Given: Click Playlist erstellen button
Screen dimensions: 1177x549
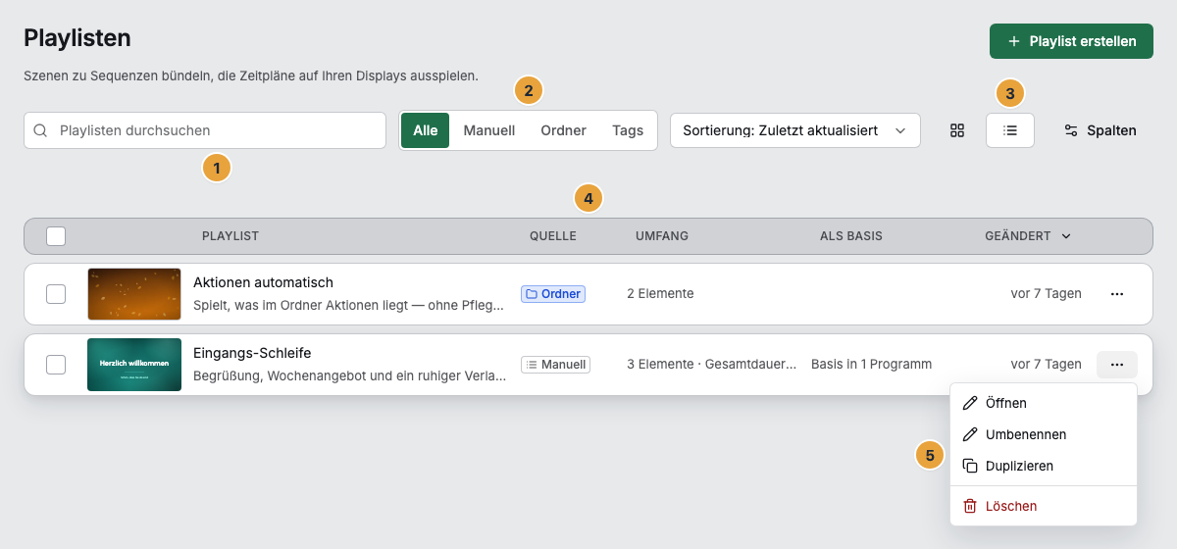Looking at the screenshot, I should [1071, 41].
